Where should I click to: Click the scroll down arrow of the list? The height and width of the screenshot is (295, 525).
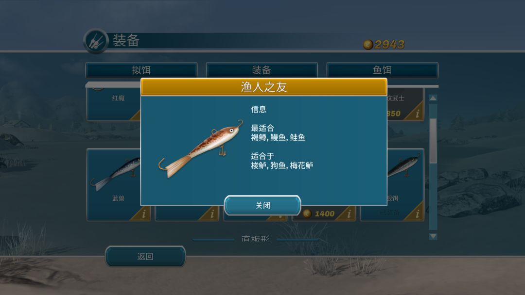click(433, 236)
